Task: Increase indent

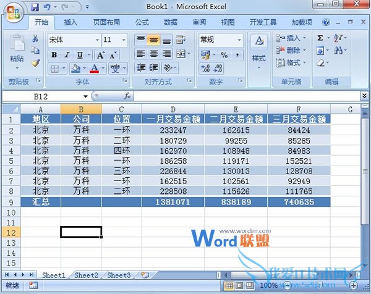Action: [x=153, y=68]
